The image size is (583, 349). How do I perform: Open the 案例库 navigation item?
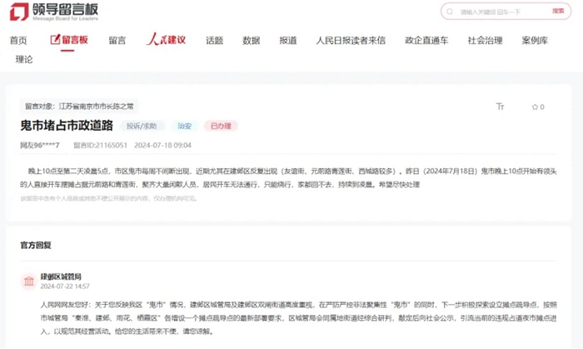(x=535, y=40)
